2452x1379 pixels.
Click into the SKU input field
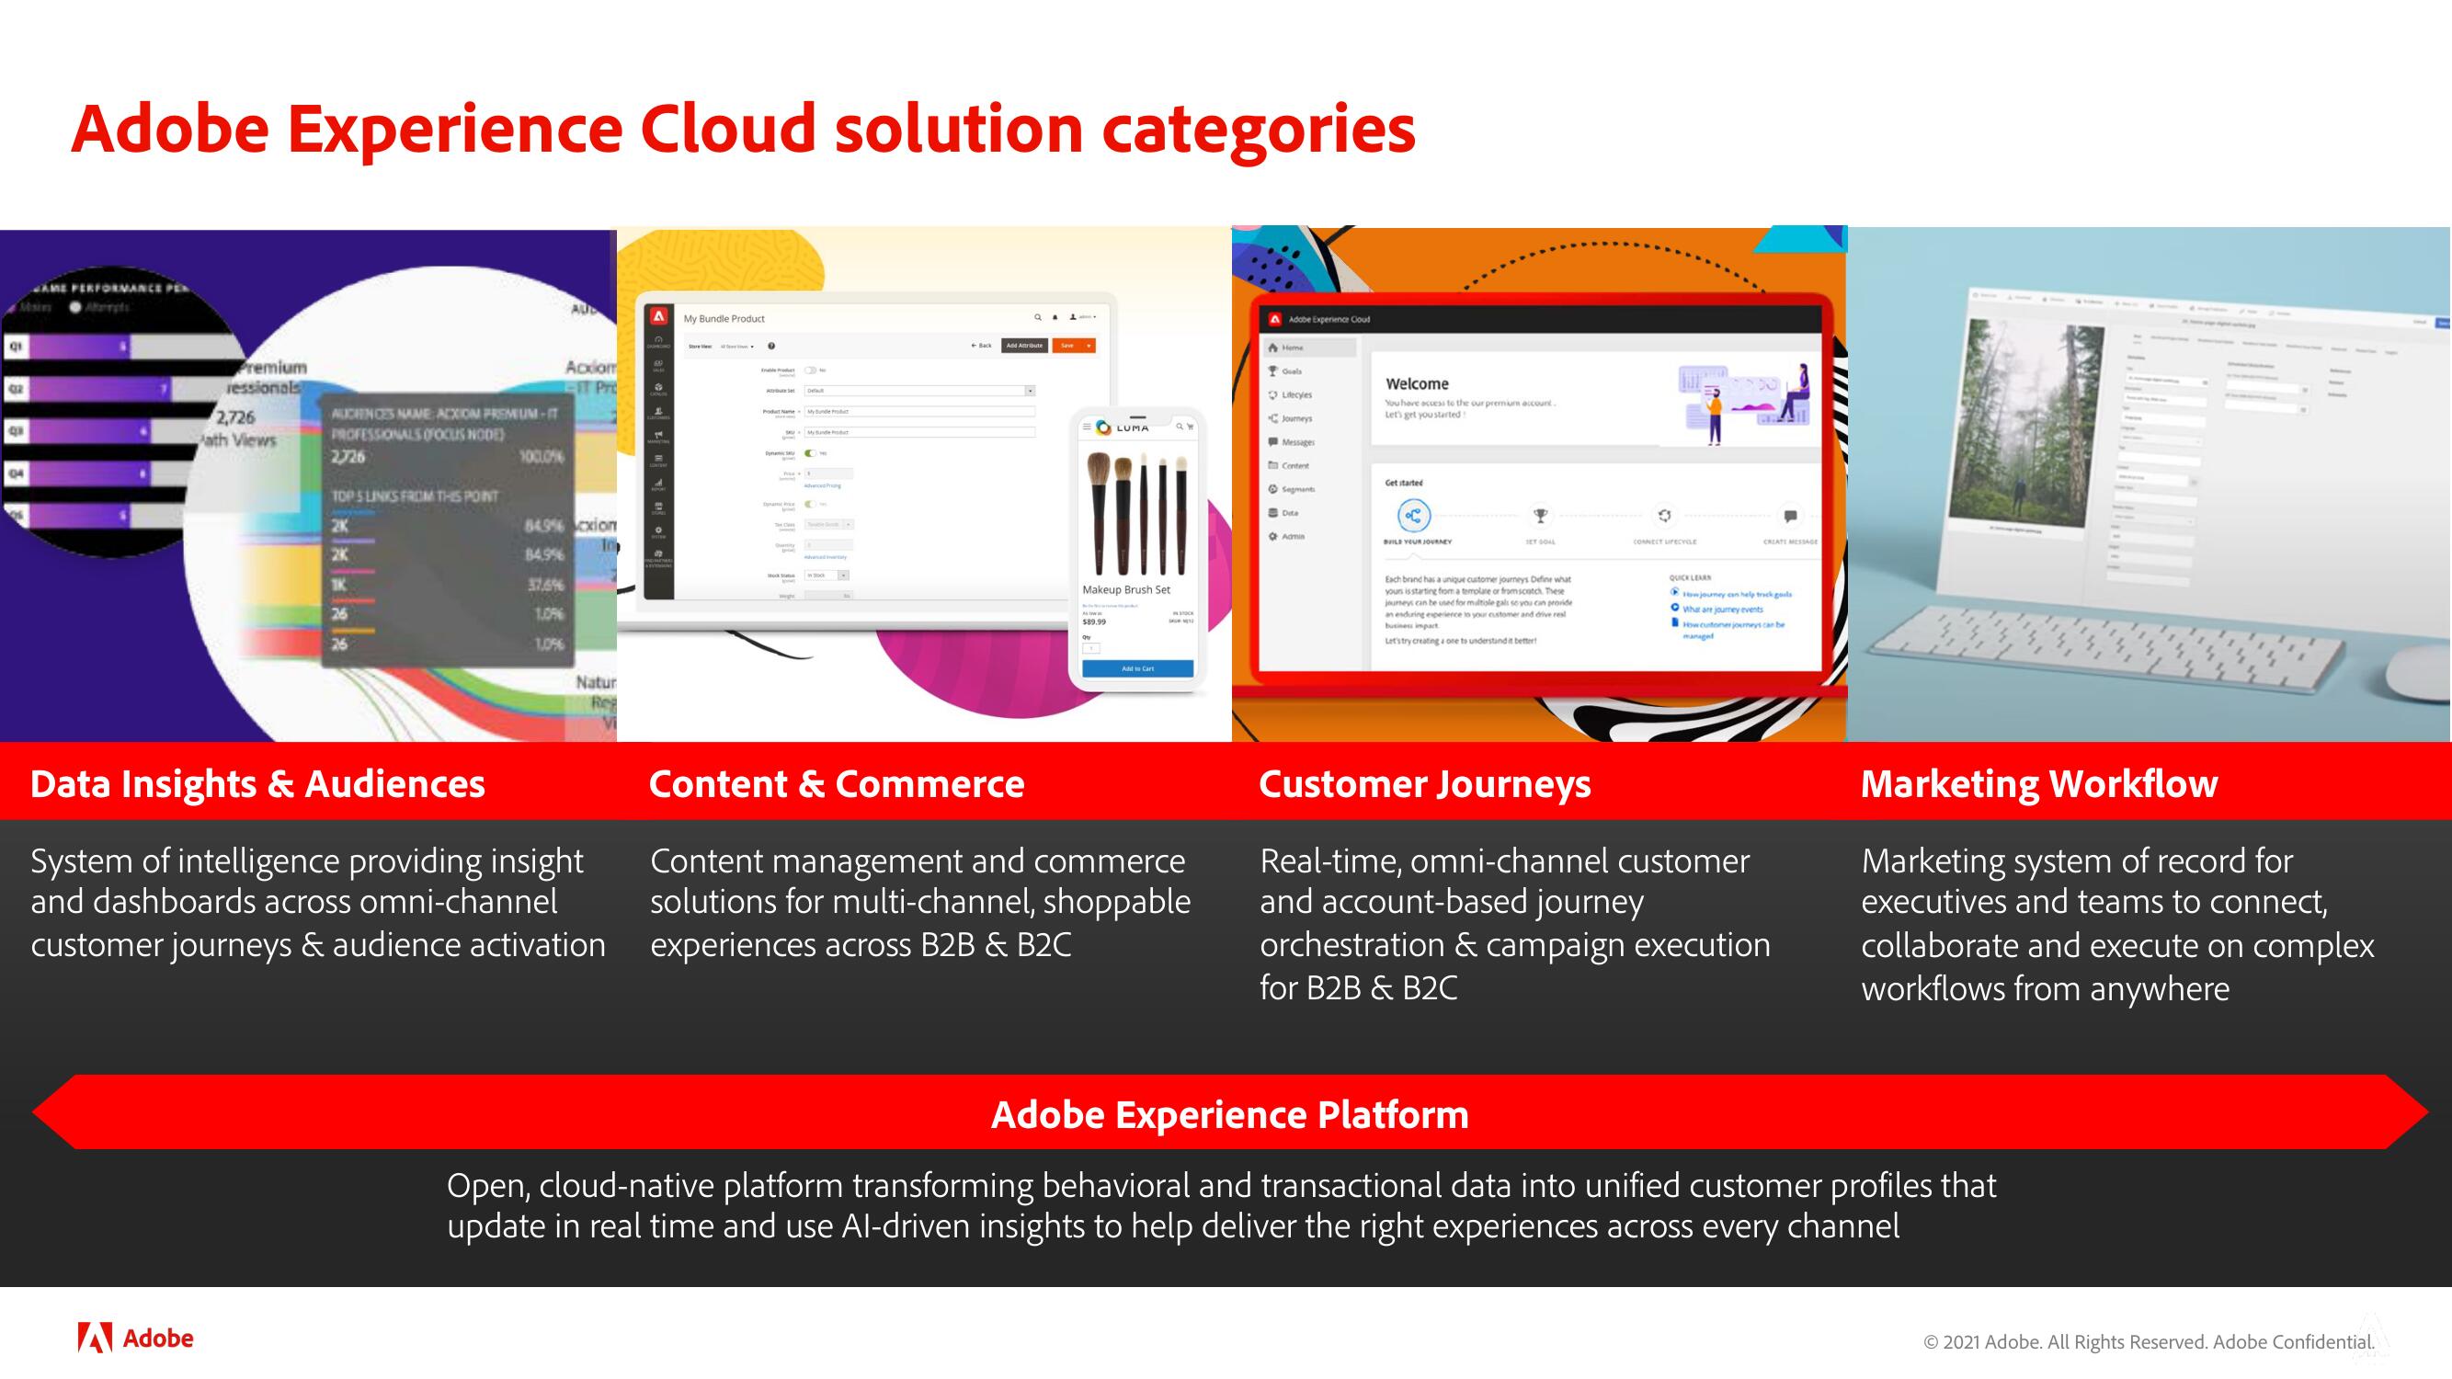point(919,432)
